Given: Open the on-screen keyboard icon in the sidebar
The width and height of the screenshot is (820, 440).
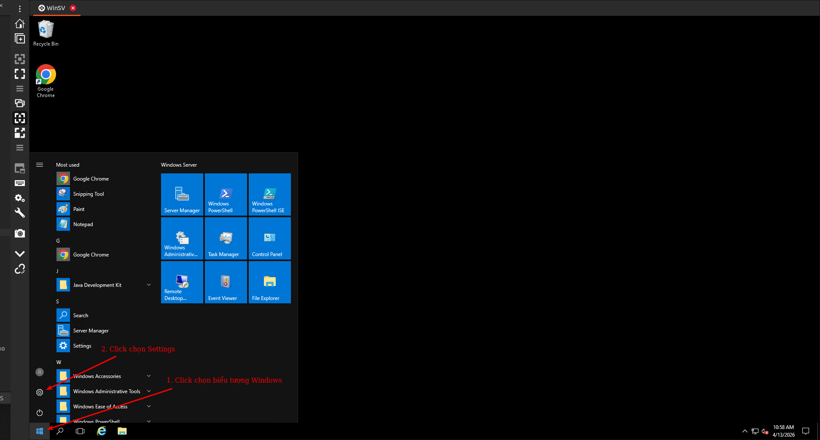Looking at the screenshot, I should click(20, 183).
